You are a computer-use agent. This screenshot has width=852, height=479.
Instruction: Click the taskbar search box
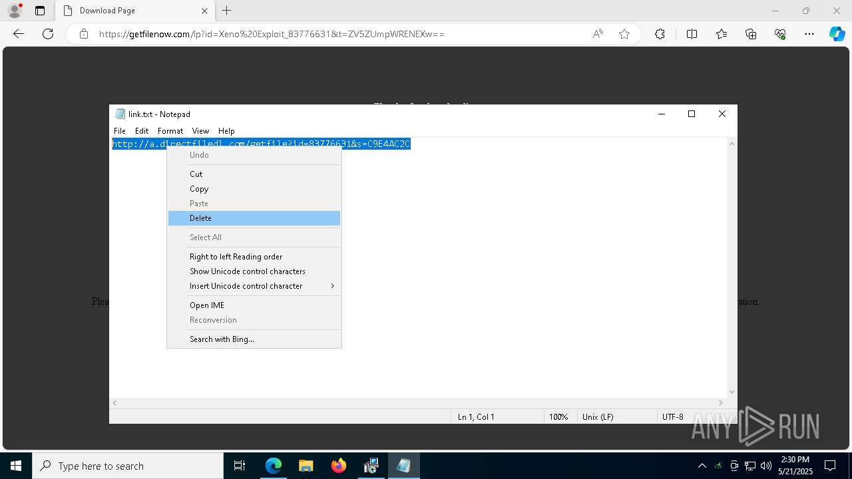coord(128,466)
